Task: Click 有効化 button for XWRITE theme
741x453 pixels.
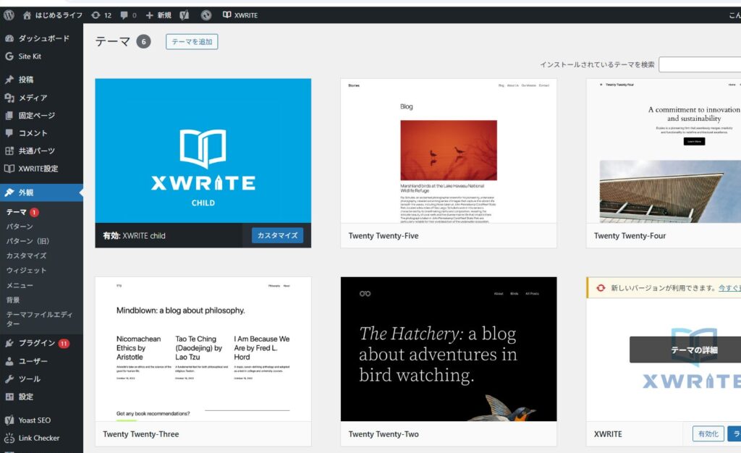Action: pos(707,434)
